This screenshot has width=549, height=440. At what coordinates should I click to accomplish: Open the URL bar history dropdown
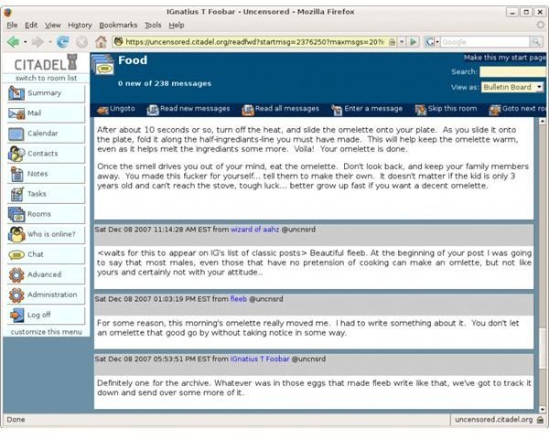[402, 42]
